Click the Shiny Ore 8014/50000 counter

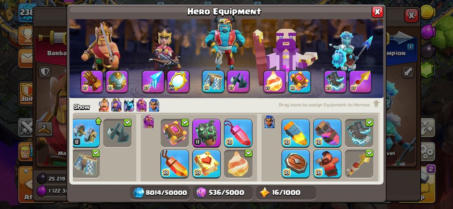(x=160, y=193)
